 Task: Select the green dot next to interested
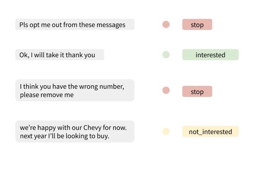(x=166, y=55)
